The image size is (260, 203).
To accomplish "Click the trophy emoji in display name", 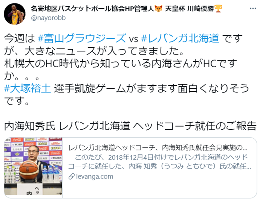I will [218, 9].
